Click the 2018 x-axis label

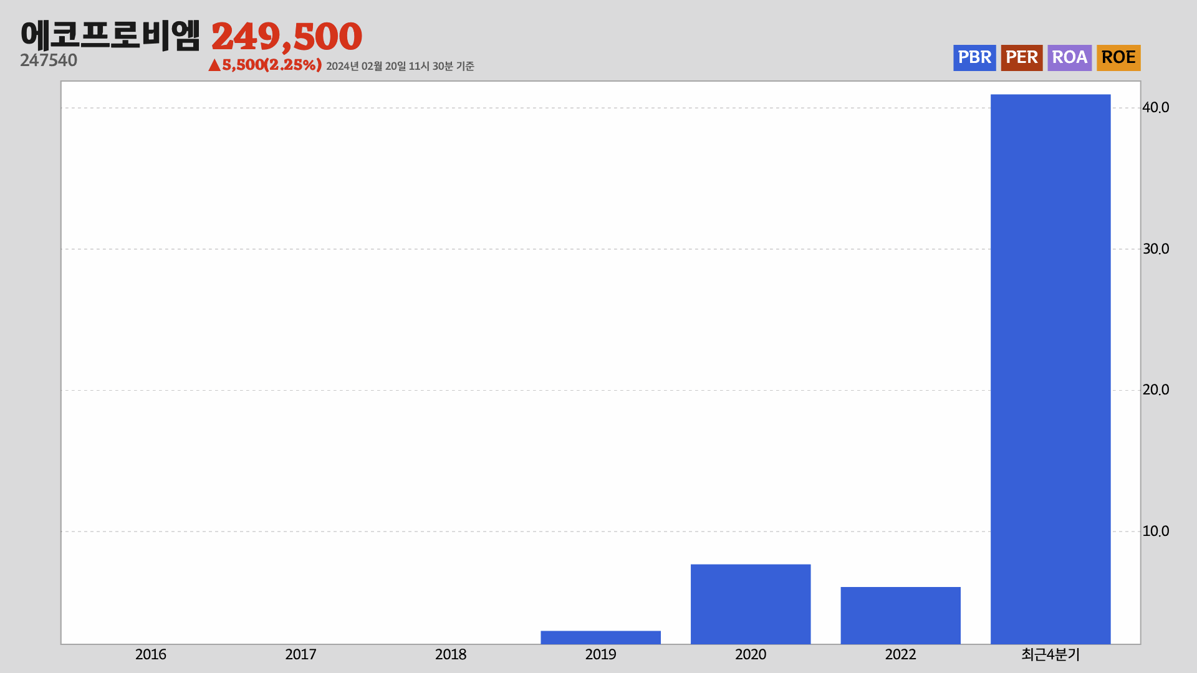[451, 654]
